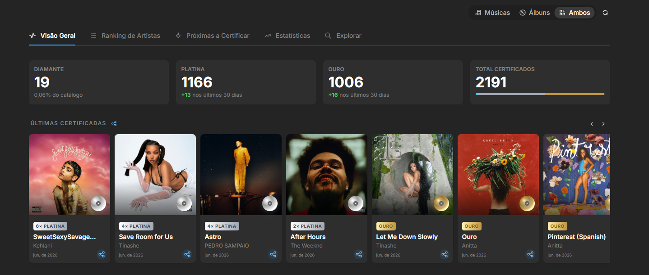649x275 pixels.
Task: Share the Astro card by PEDRO SAMPAIO
Action: click(273, 254)
